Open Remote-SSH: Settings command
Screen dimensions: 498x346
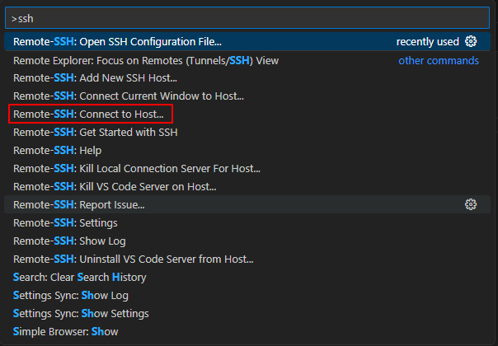click(247, 222)
